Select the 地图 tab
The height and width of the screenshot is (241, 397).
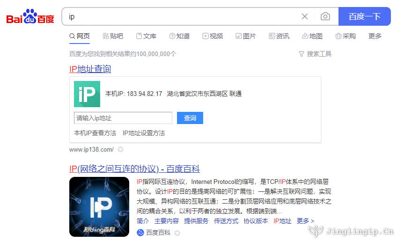(312, 36)
